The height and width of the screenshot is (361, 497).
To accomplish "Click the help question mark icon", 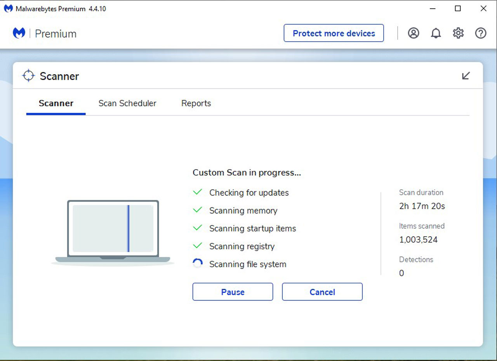I will [x=480, y=33].
